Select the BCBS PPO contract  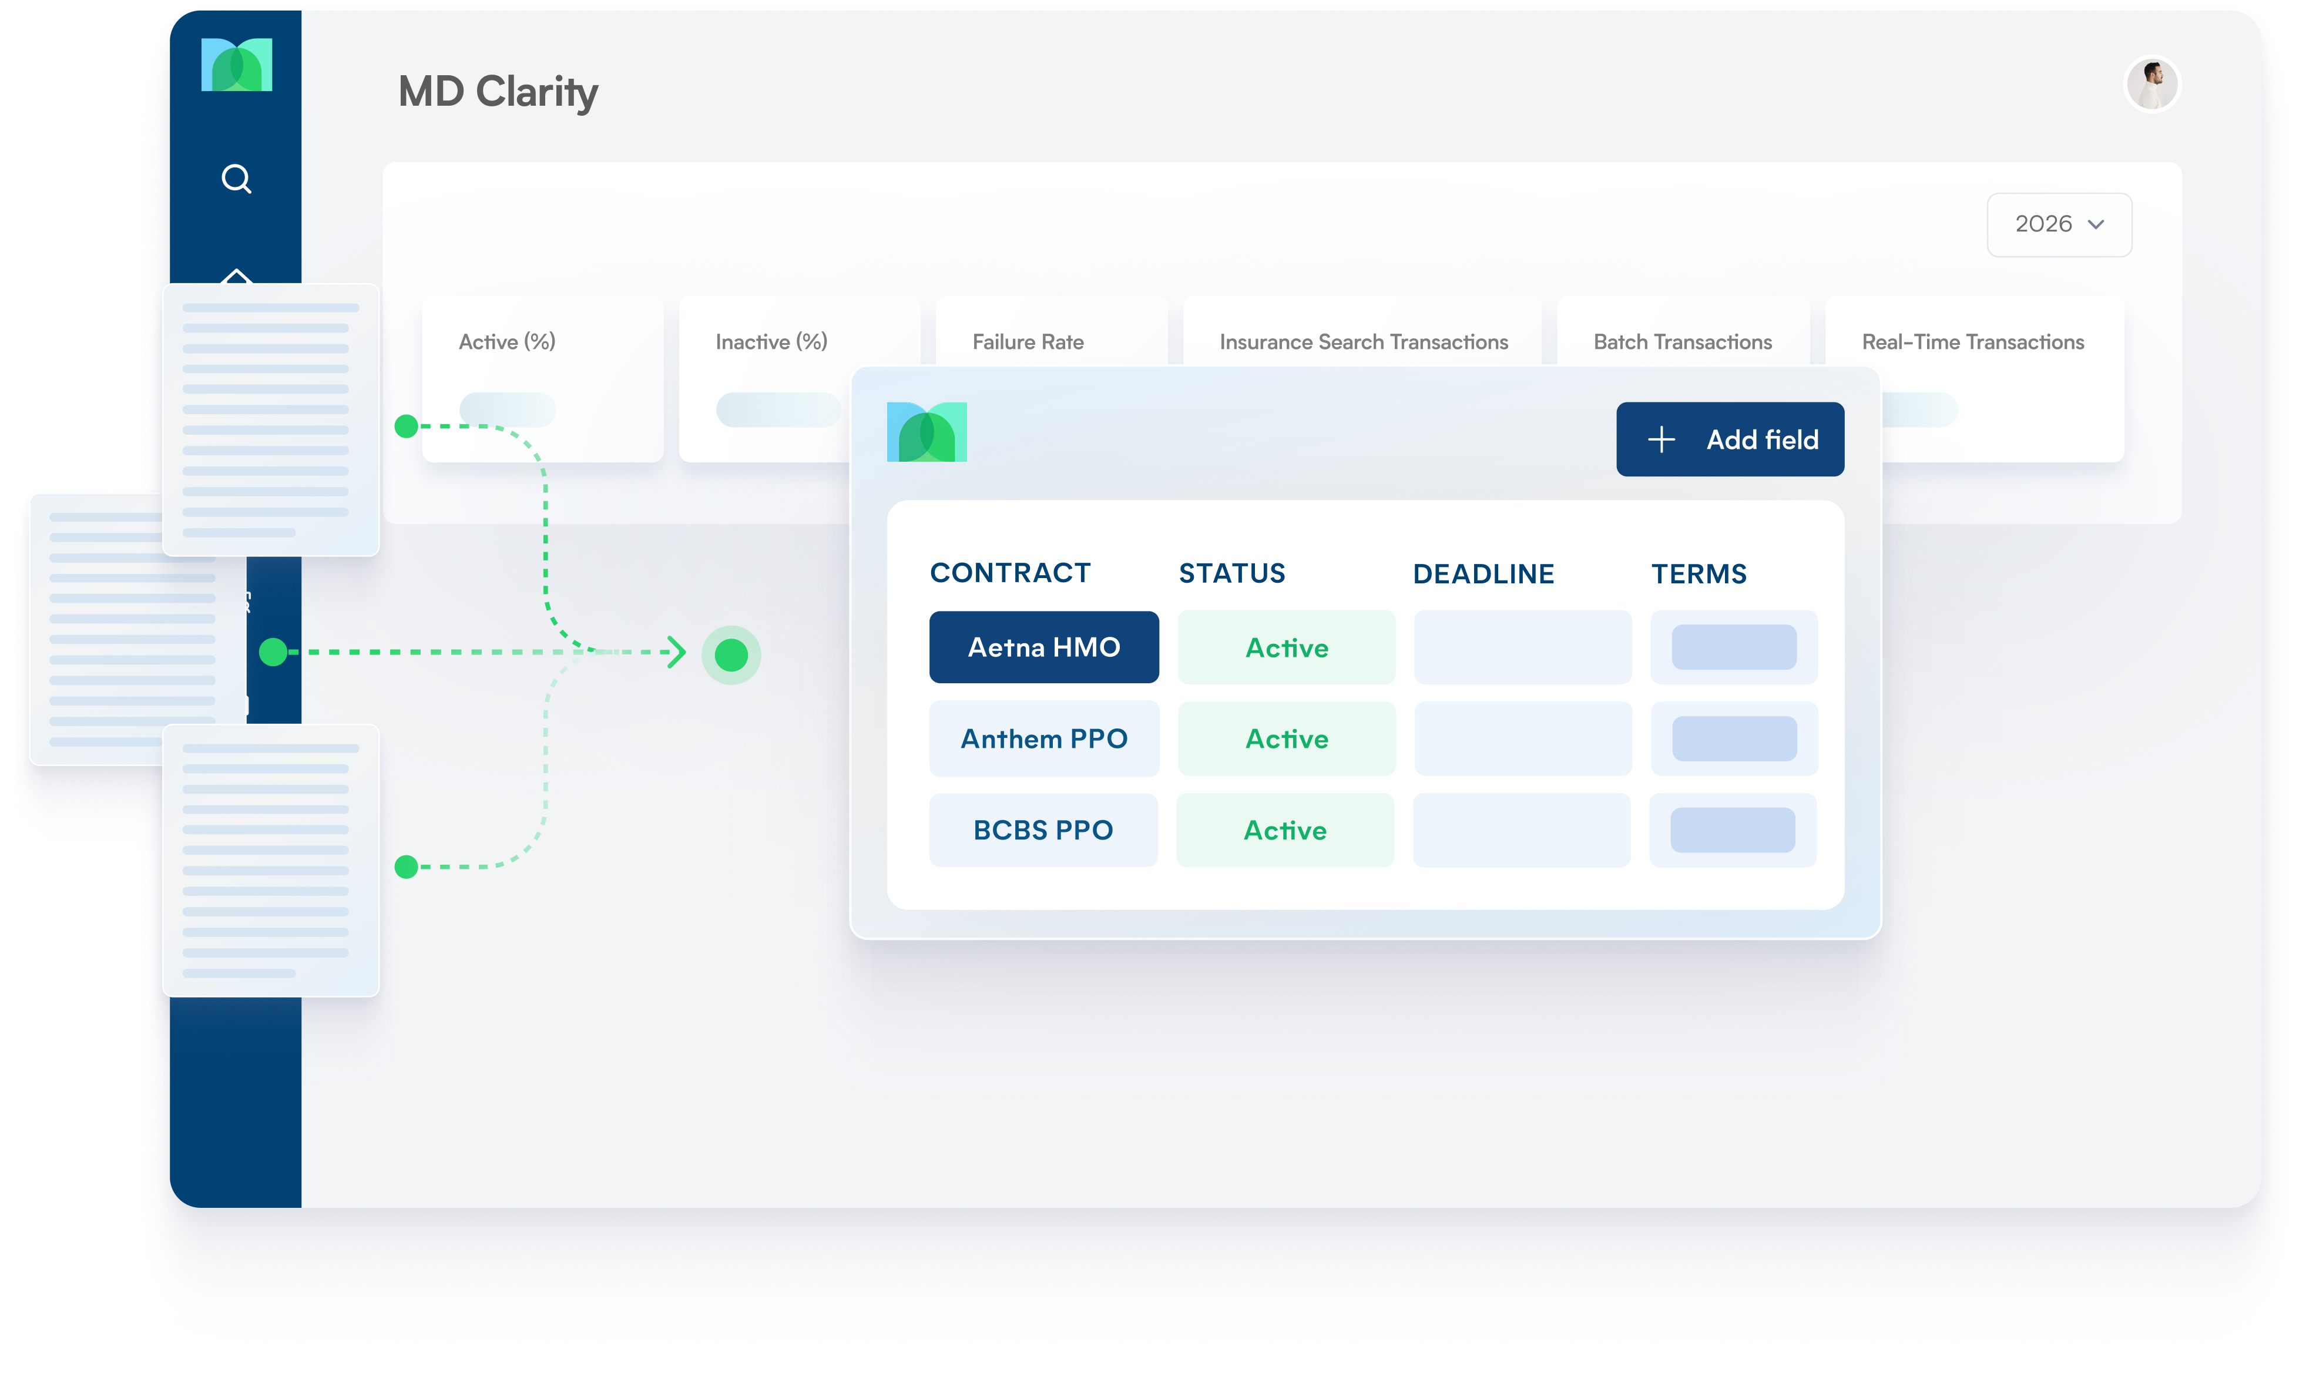(1043, 830)
